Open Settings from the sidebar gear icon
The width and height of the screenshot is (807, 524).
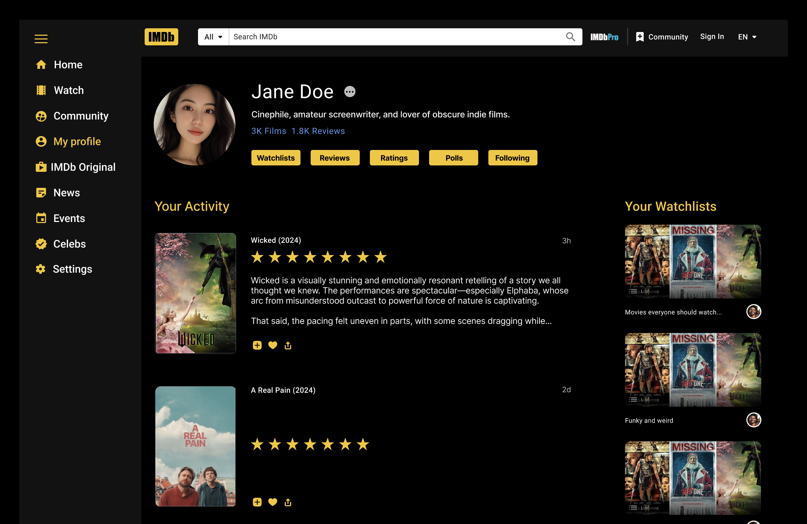click(41, 269)
